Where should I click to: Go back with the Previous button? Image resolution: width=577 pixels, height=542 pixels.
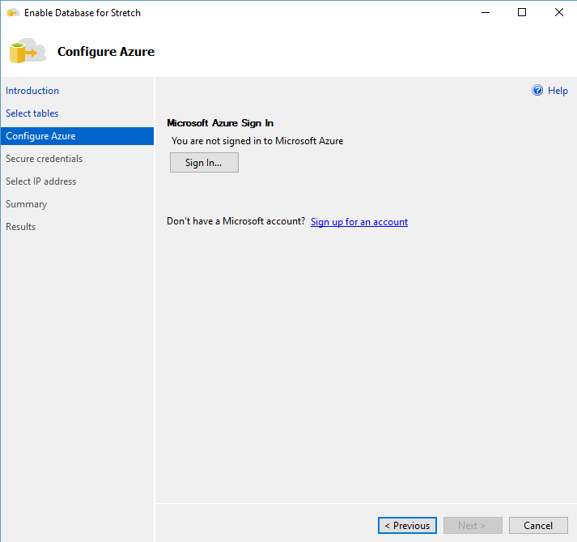pyautogui.click(x=407, y=526)
